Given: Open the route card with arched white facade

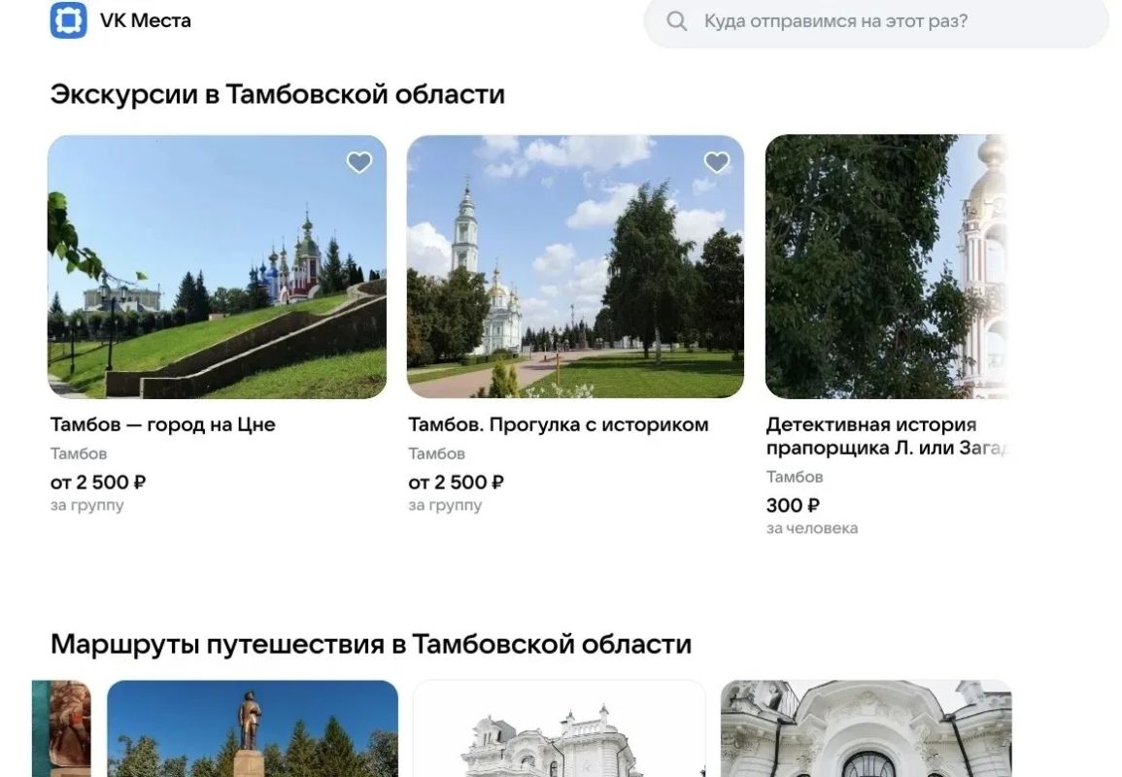Looking at the screenshot, I should (866, 728).
